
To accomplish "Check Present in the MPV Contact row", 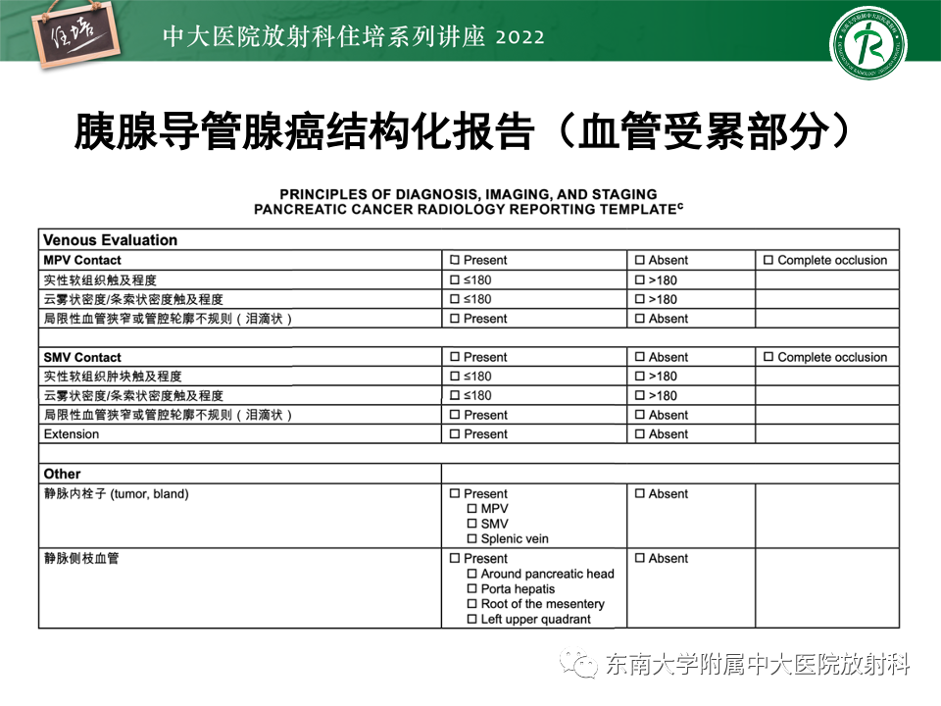I will pos(455,260).
